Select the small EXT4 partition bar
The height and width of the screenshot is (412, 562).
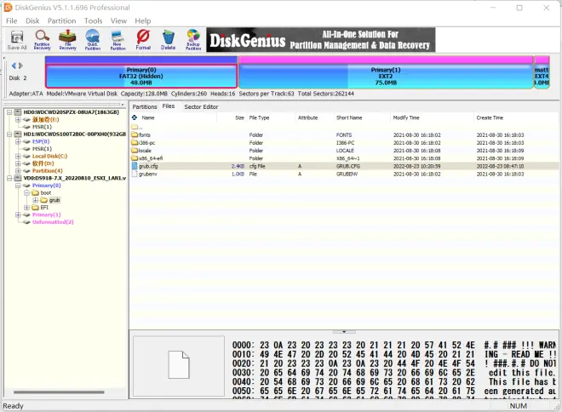click(542, 76)
